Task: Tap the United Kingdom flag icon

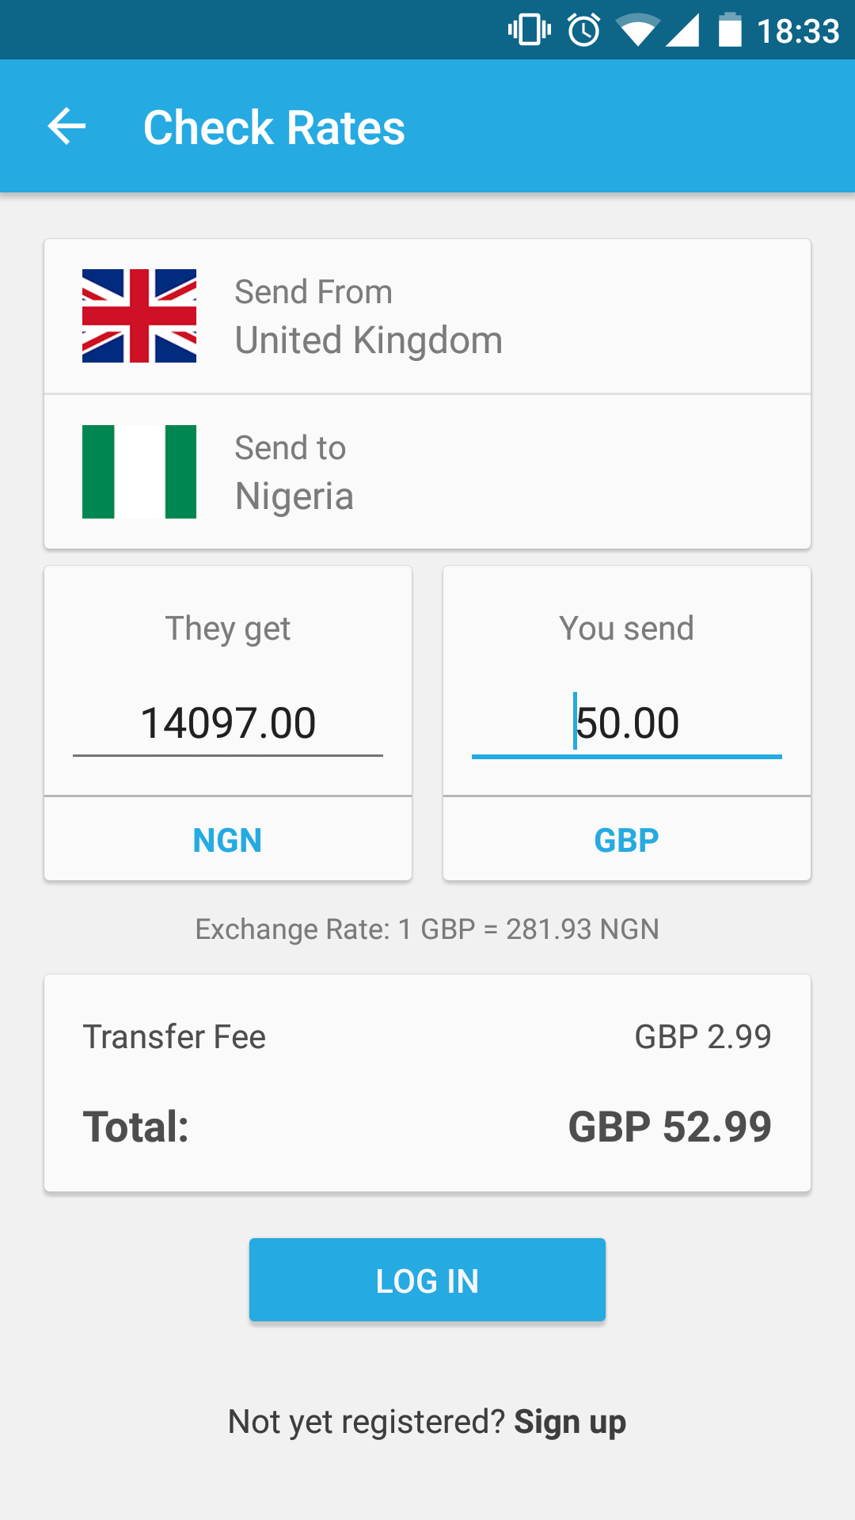Action: [x=139, y=316]
